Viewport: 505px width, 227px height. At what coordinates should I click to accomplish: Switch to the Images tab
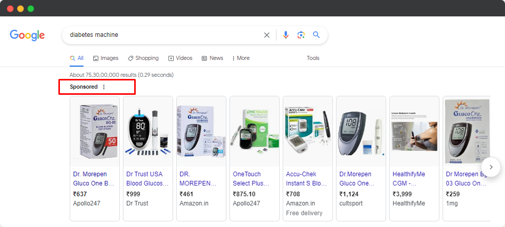106,58
